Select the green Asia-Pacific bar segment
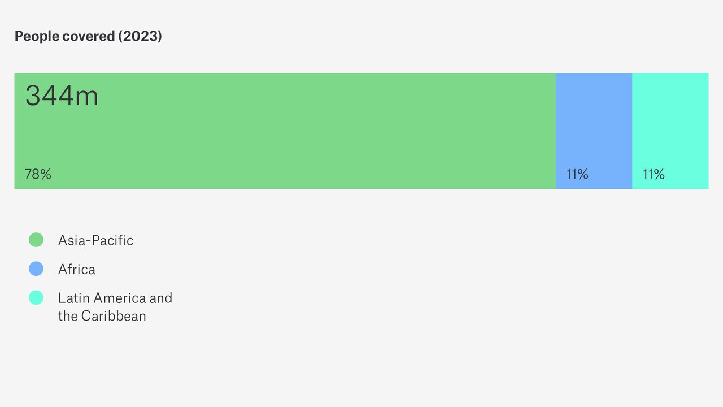 (x=285, y=131)
